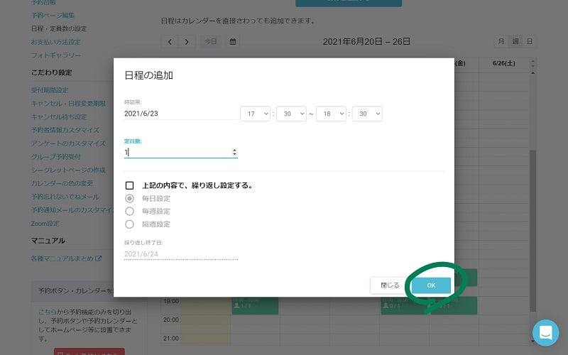Open グループ予約受付 link
This screenshot has height=355, width=568.
point(56,156)
